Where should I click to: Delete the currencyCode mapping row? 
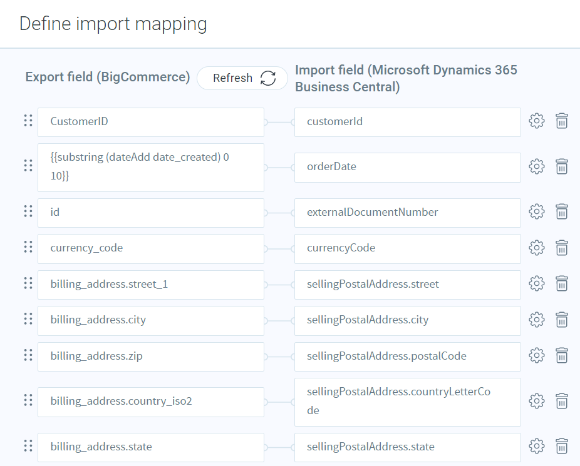(x=561, y=248)
